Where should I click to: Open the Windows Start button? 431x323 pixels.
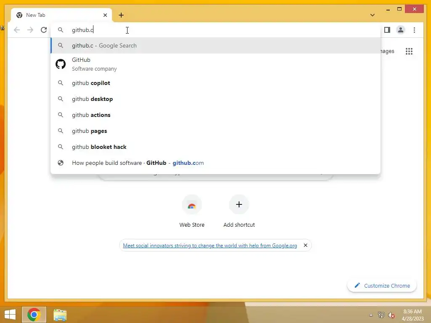coord(10,315)
